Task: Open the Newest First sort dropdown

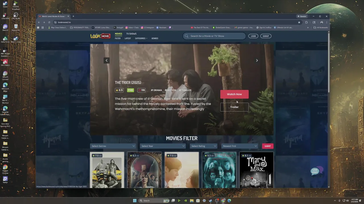Action: coord(240,146)
